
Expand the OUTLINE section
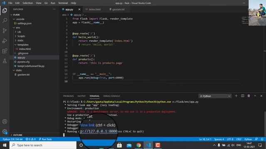click(x=17, y=135)
